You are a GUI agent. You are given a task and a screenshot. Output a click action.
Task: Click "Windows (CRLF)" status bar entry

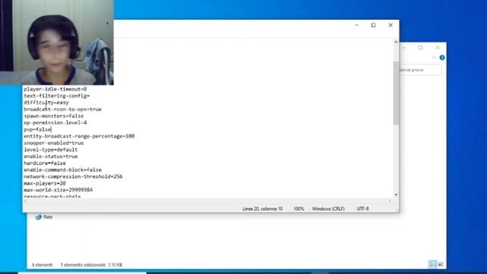[x=328, y=209]
